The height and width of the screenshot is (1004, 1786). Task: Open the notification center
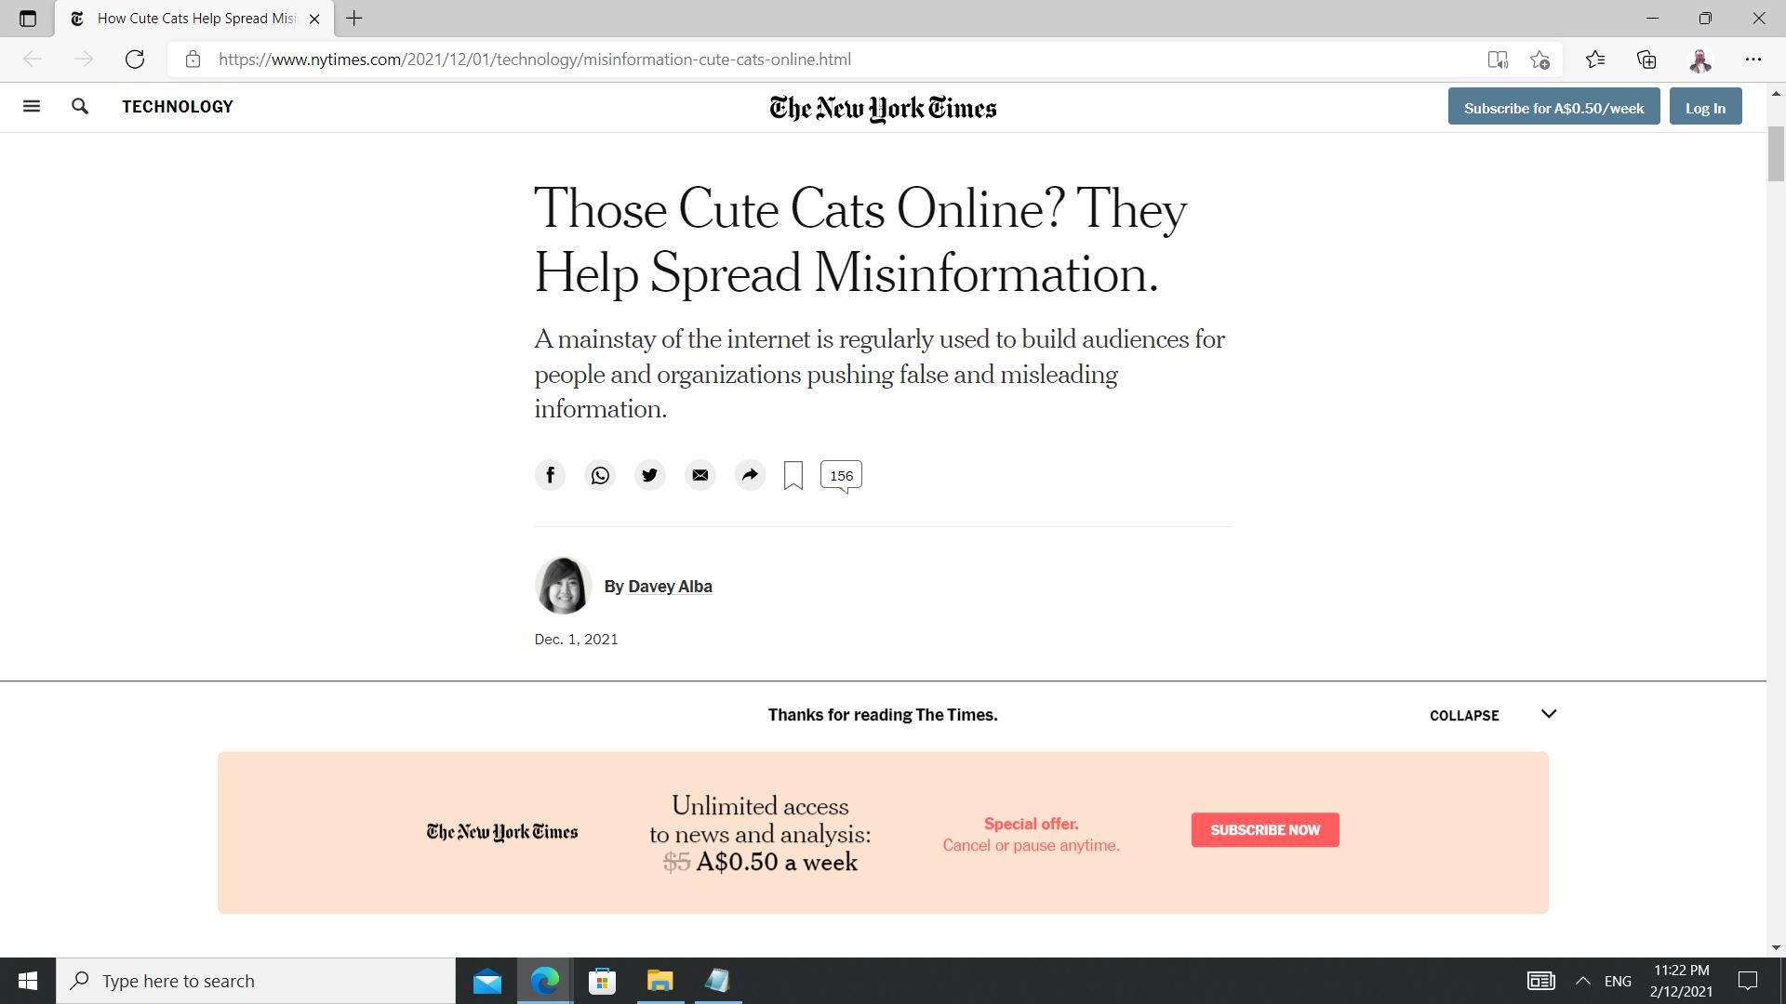1748,981
